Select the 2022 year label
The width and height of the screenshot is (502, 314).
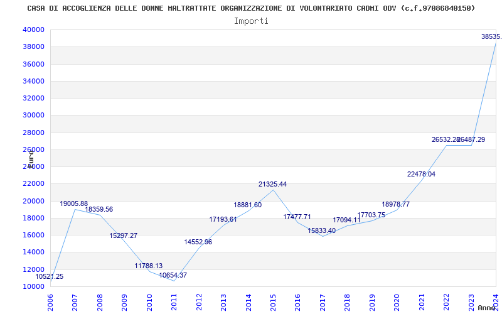447,303
